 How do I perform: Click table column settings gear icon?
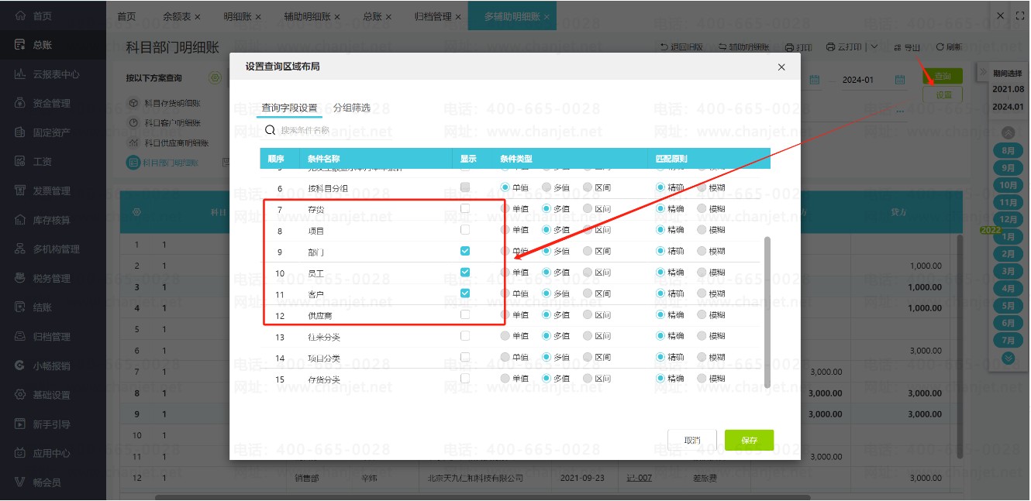point(137,211)
